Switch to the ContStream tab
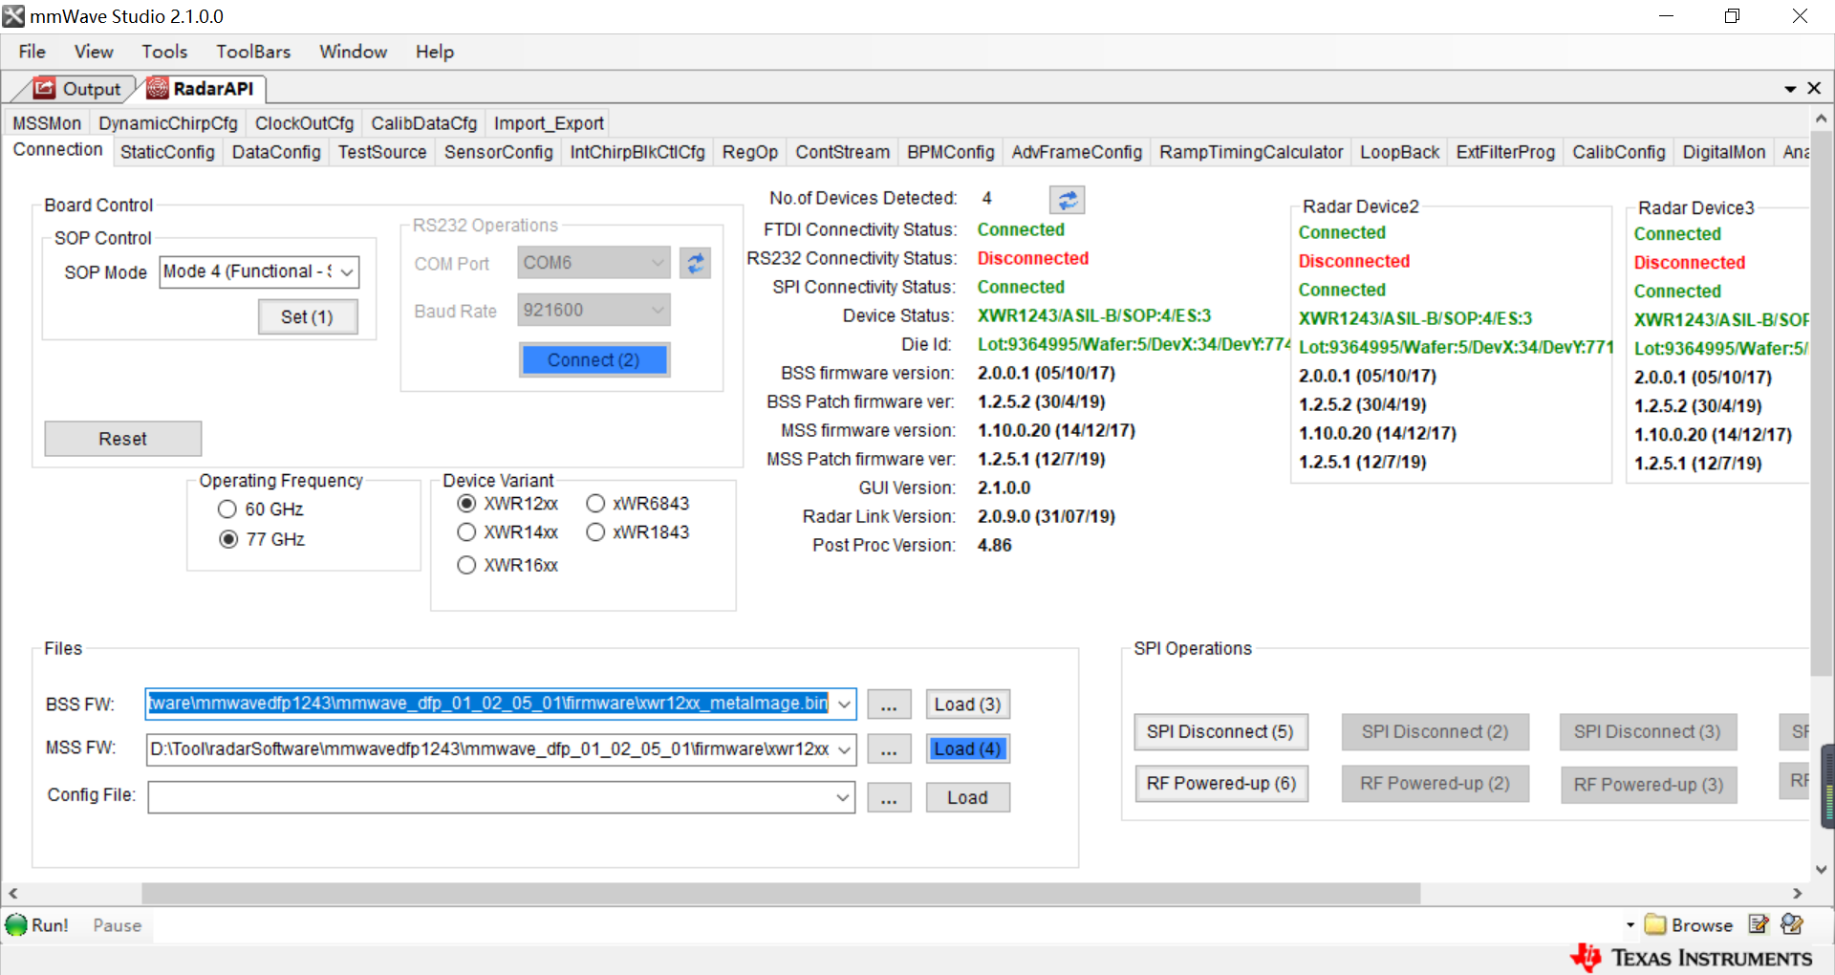1835x975 pixels. [842, 152]
